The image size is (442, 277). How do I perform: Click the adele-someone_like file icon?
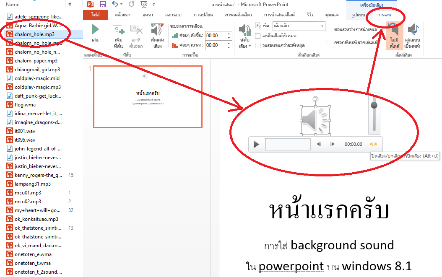[x=10, y=17]
